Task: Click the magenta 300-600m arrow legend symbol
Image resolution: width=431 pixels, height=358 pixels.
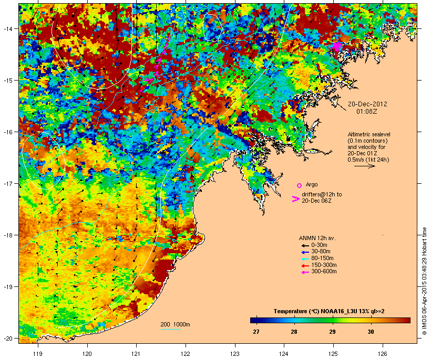Action: click(305, 272)
